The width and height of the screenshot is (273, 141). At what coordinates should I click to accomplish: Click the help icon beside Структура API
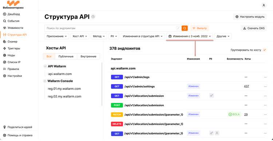click(x=93, y=17)
